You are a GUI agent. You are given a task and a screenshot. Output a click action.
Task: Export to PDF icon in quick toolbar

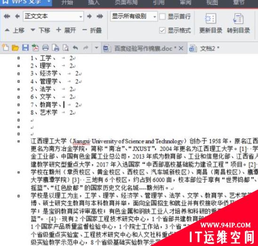point(35,48)
